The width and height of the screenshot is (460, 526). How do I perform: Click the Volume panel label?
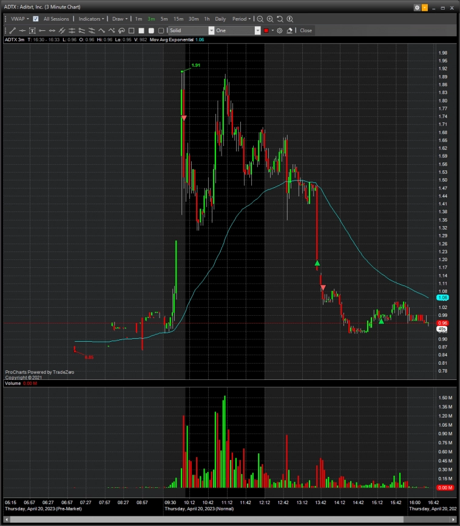click(x=13, y=383)
